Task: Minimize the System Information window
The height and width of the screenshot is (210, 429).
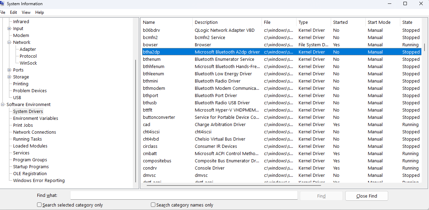Action: tap(389, 4)
